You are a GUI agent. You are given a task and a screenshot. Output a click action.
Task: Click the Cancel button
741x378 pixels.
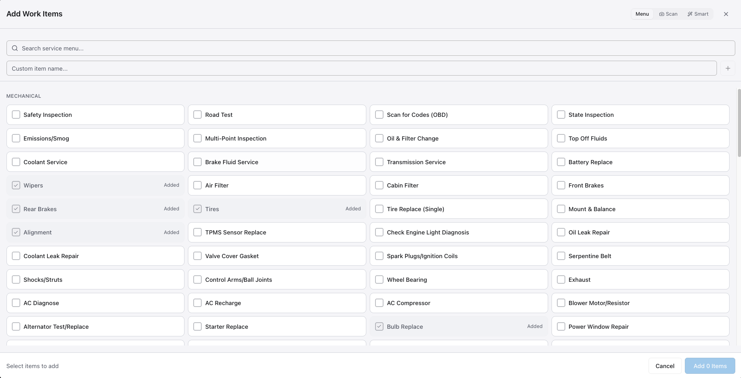(x=665, y=366)
